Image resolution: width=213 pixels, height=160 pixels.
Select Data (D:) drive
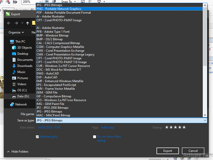21,96
